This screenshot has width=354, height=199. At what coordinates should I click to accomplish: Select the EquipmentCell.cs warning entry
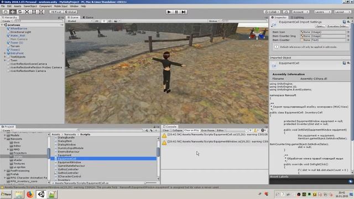tap(215, 135)
